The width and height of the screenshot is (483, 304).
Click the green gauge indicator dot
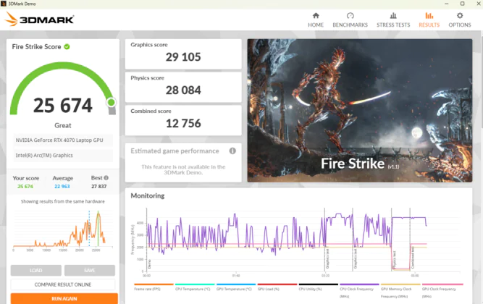[112, 102]
